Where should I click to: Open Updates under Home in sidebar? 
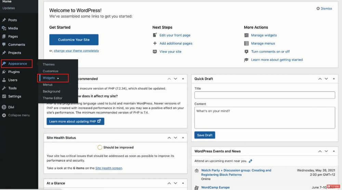[9, 8]
